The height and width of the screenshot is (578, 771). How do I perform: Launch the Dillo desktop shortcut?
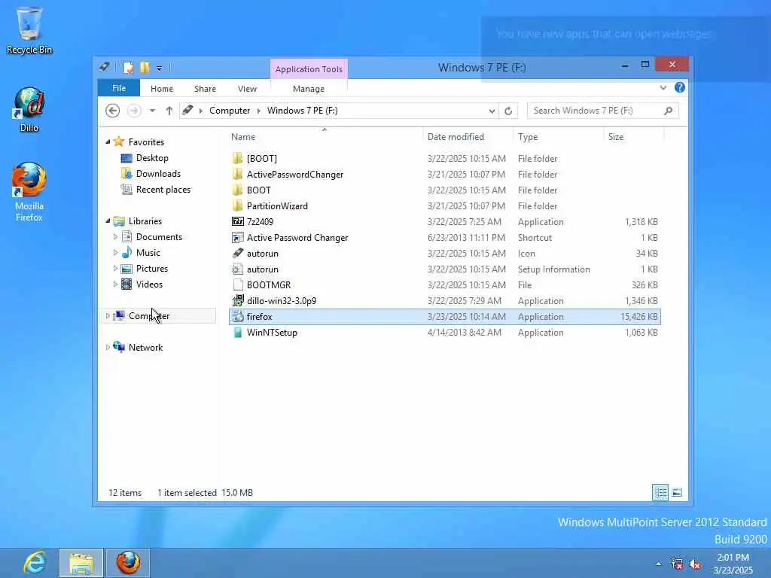29,110
